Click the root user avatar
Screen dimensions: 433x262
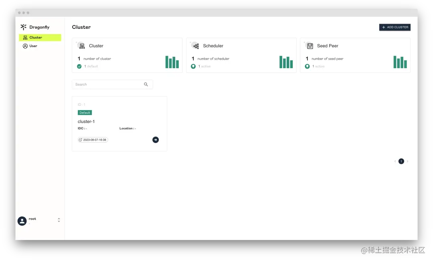22,221
